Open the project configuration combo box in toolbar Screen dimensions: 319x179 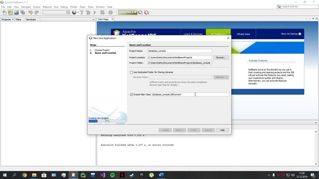[56, 12]
